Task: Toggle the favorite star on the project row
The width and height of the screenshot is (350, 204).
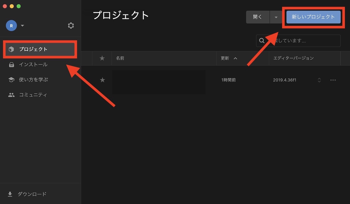Action: 102,80
